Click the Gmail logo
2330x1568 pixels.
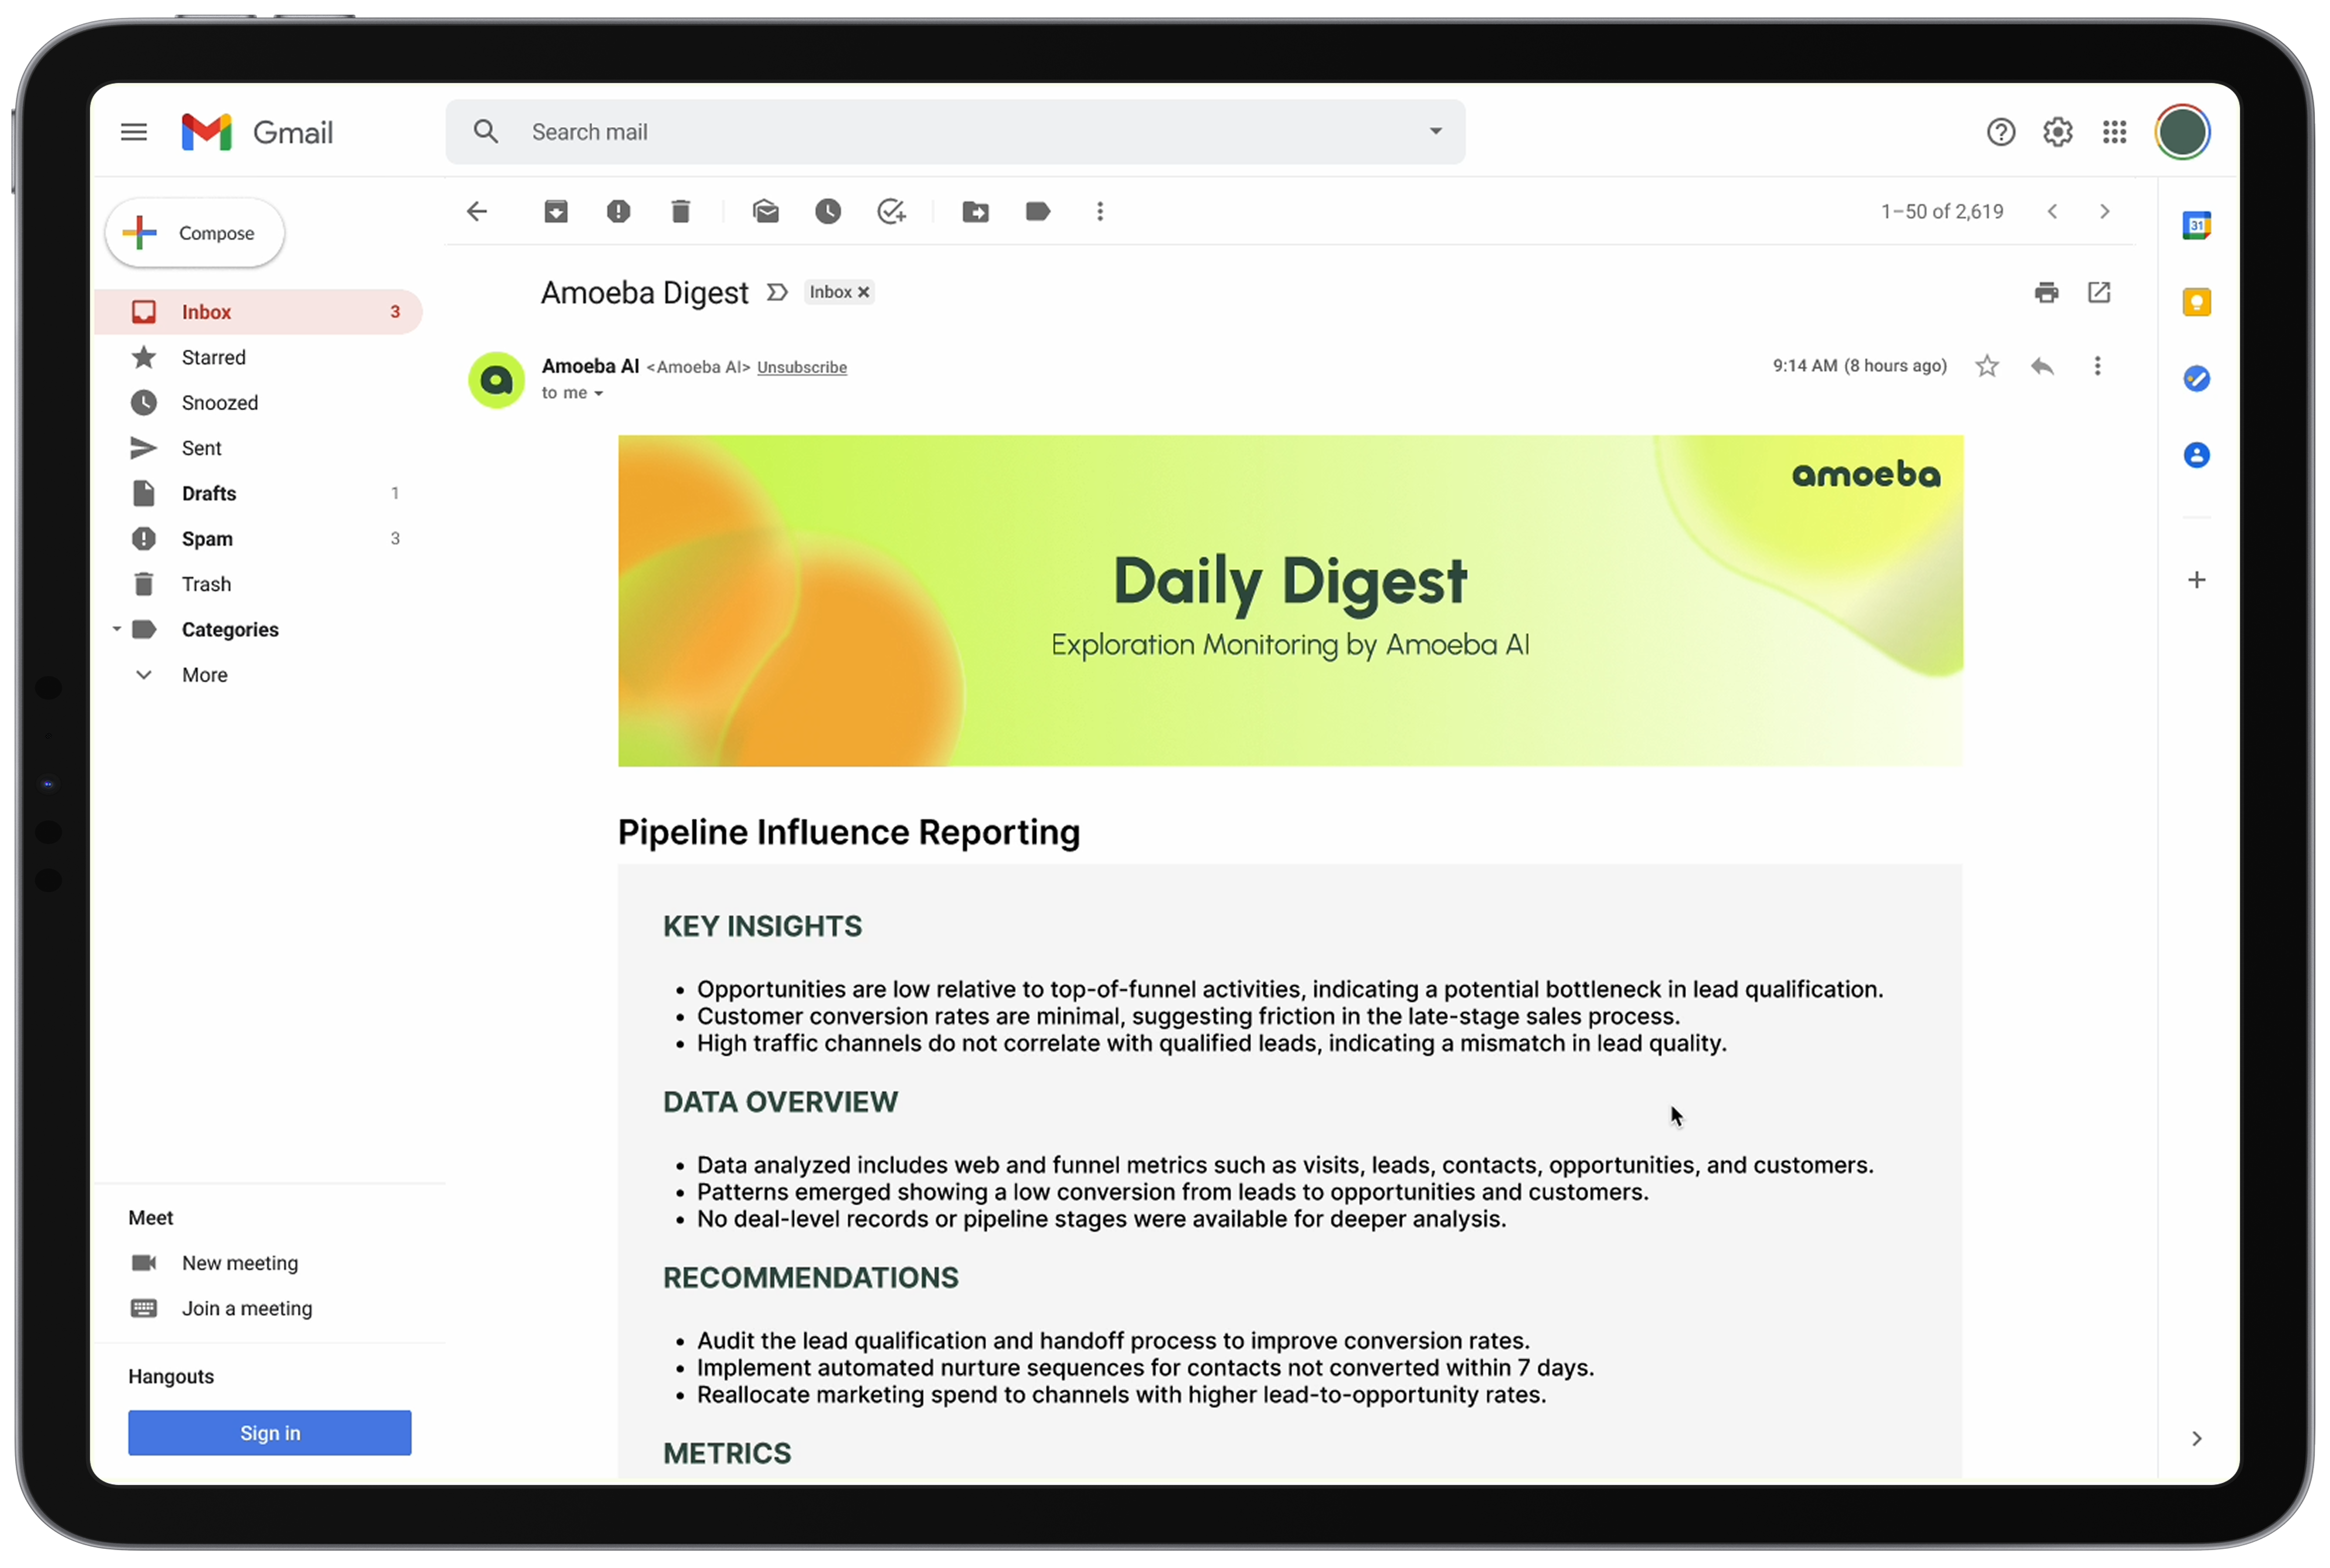pos(257,132)
